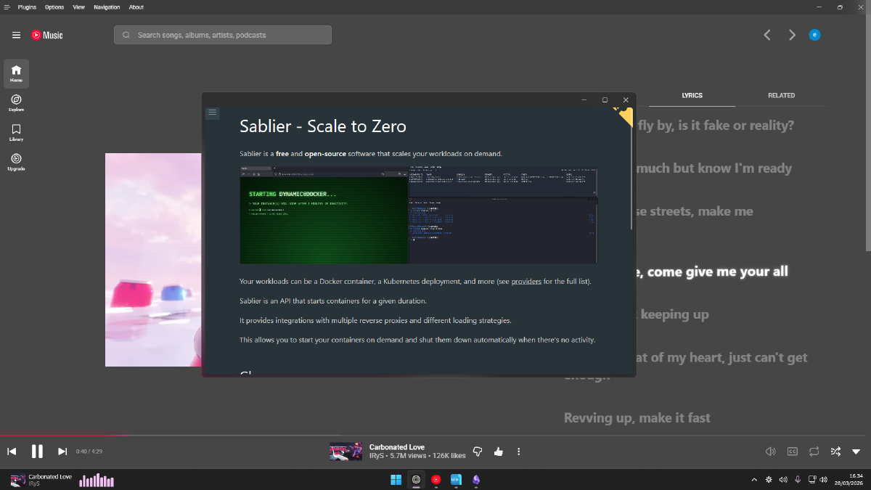Go back to previous track

coord(12,452)
